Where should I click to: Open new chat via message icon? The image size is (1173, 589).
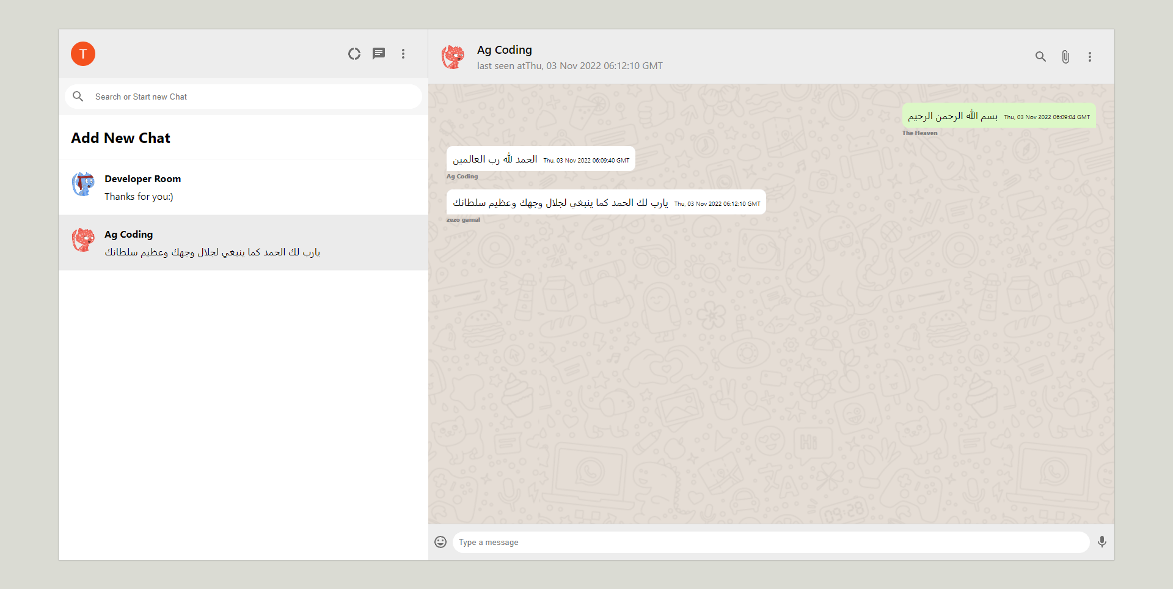pyautogui.click(x=379, y=54)
